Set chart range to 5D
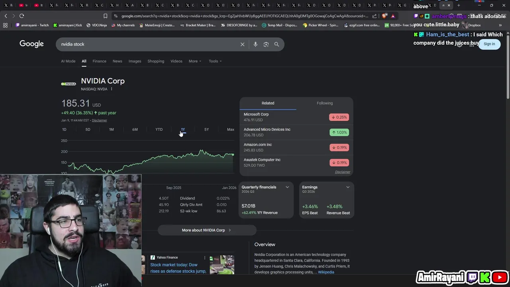This screenshot has width=510, height=287. [x=88, y=130]
